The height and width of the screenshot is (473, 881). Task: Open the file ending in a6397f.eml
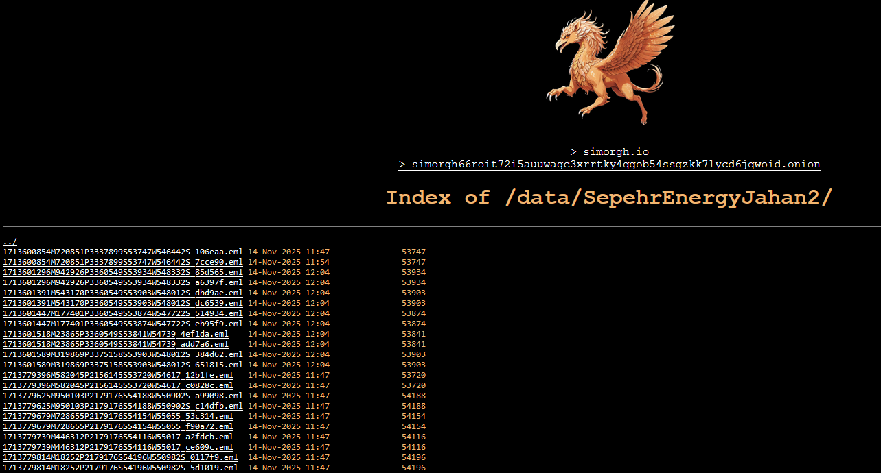coord(122,282)
